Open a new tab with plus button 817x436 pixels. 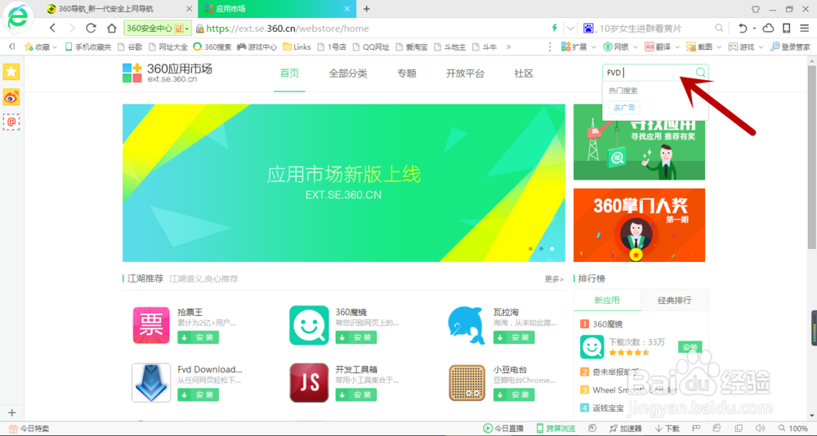[x=366, y=9]
